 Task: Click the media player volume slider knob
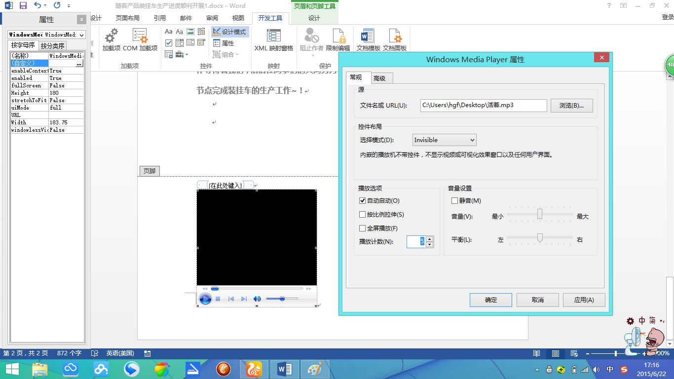click(282, 299)
